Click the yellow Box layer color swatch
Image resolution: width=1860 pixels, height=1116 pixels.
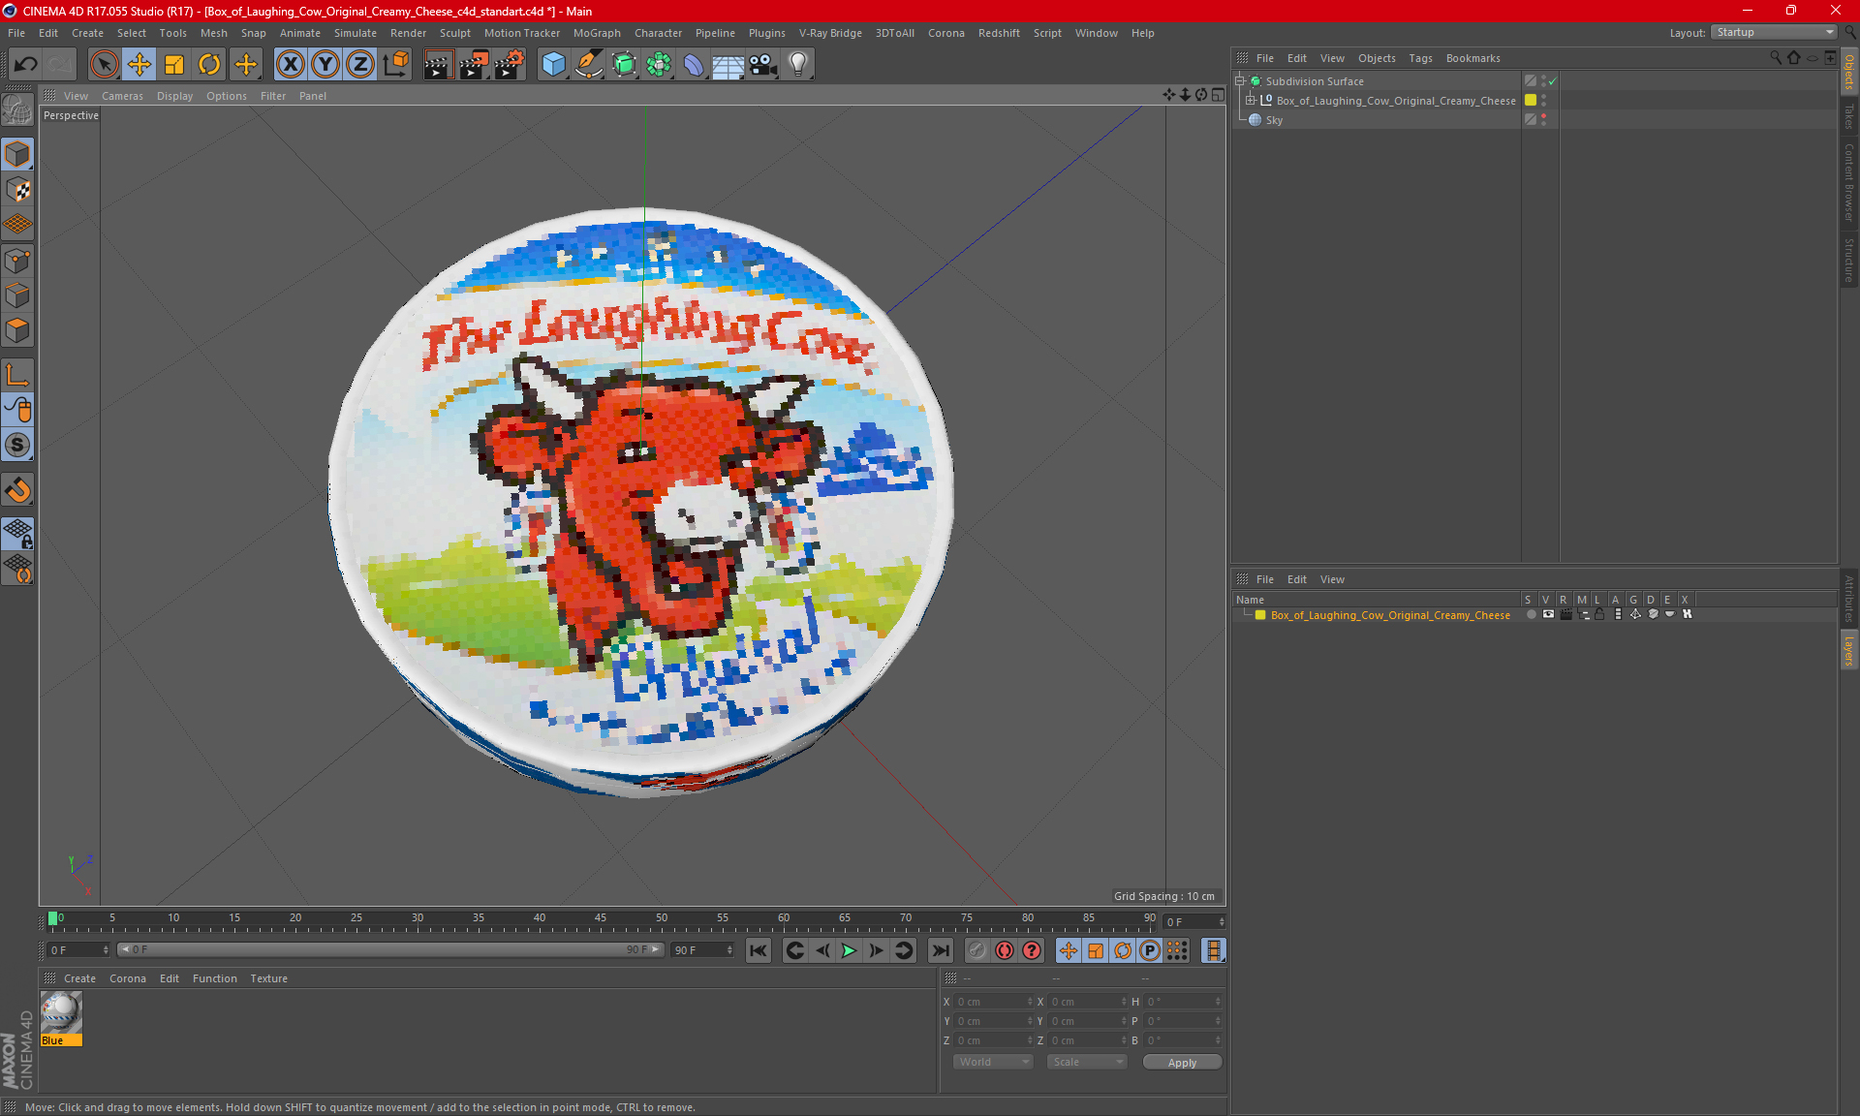[1260, 615]
